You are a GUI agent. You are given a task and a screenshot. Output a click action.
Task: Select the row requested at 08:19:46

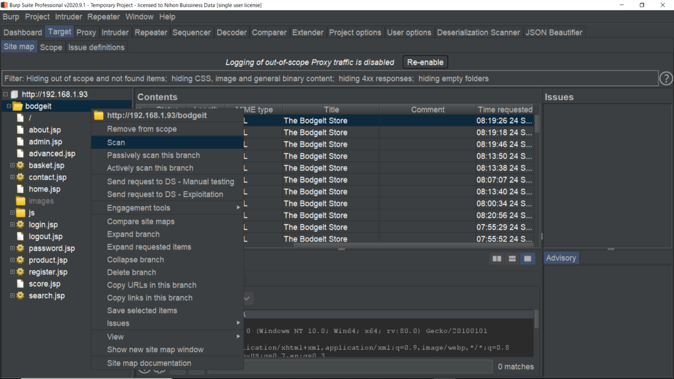tap(335, 144)
